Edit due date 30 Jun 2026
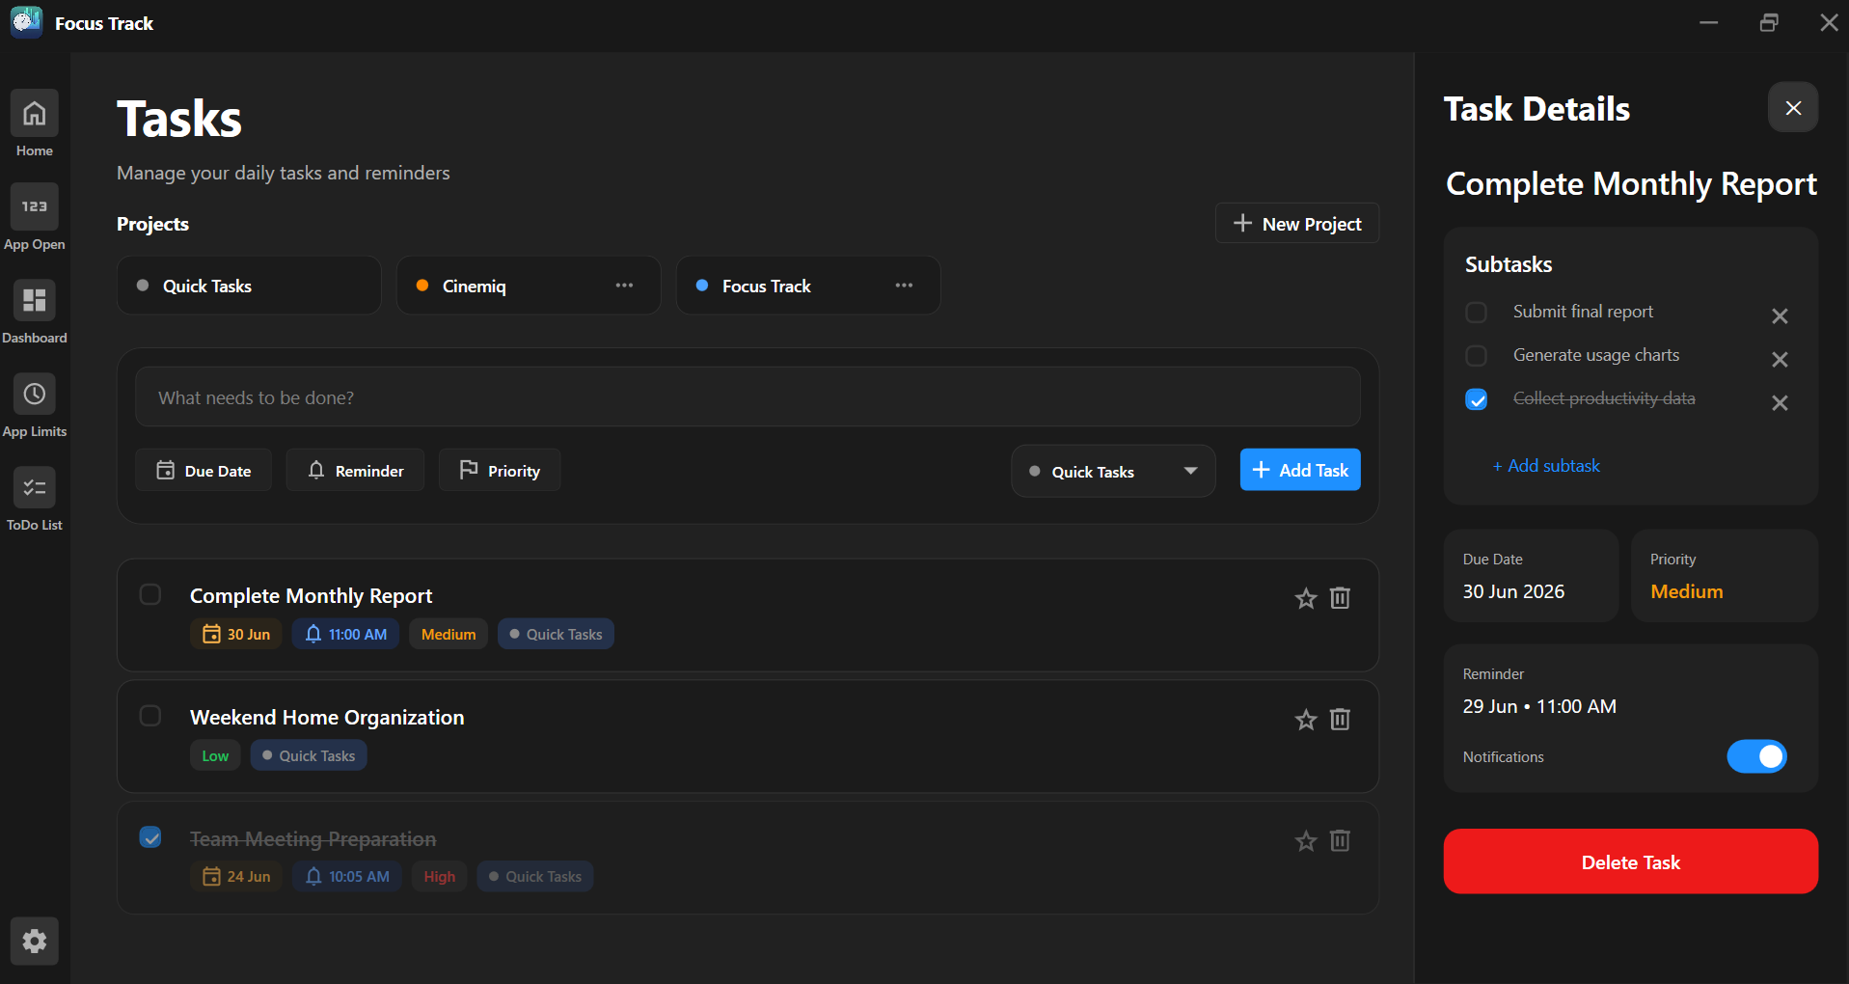The height and width of the screenshot is (984, 1849). click(1531, 576)
